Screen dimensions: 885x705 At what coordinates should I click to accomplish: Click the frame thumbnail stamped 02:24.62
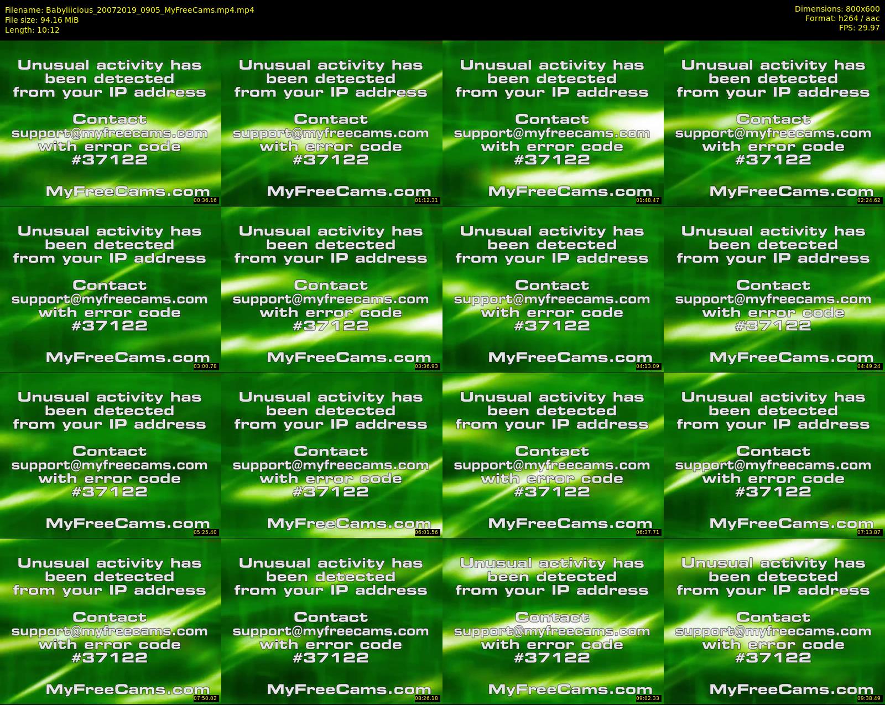(773, 123)
